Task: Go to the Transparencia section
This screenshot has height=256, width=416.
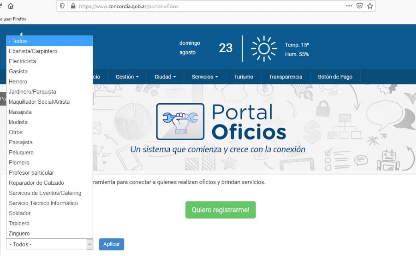Action: [x=285, y=77]
